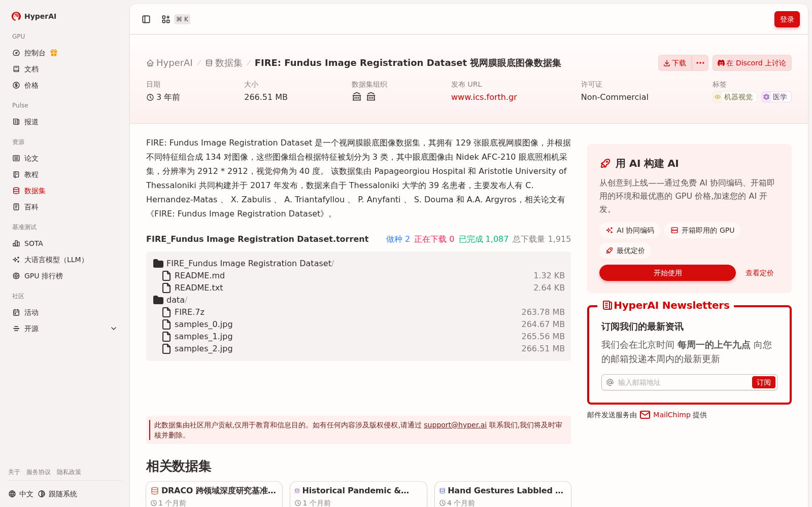This screenshot has height=507, width=812.
Task: Click the 做种 2 seeding count
Action: pyautogui.click(x=398, y=239)
